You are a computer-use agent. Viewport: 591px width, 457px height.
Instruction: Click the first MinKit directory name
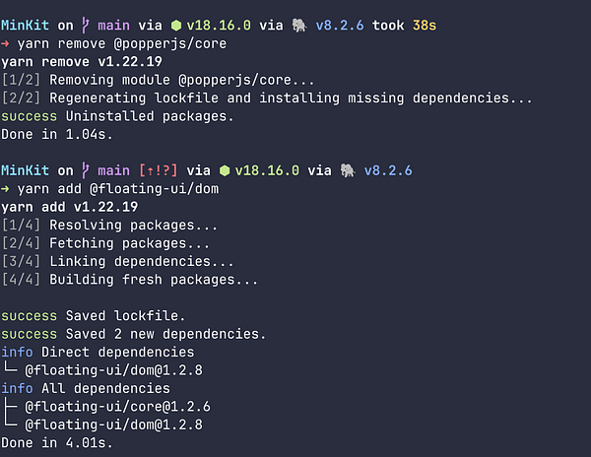[x=25, y=26]
